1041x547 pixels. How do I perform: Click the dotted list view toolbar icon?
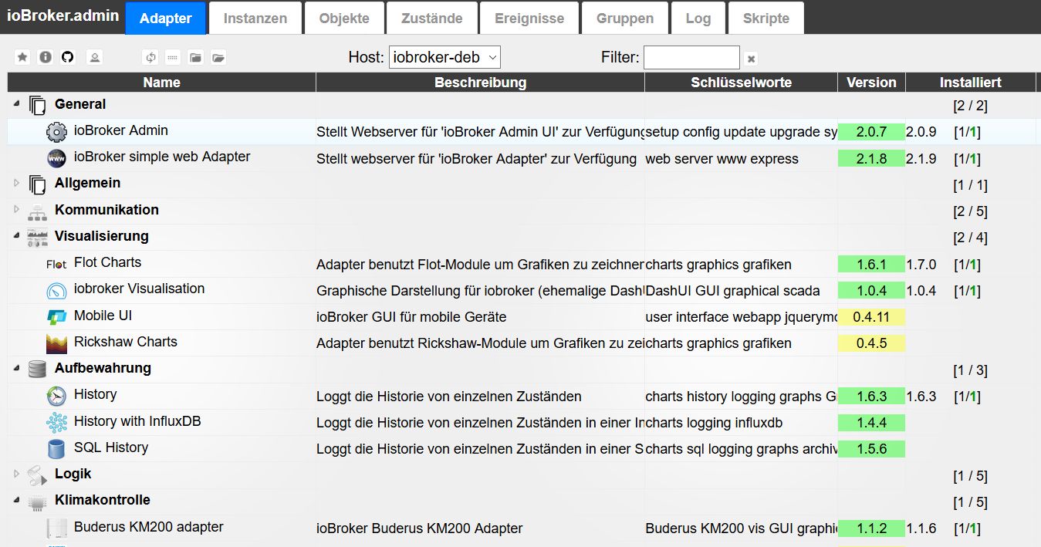173,57
